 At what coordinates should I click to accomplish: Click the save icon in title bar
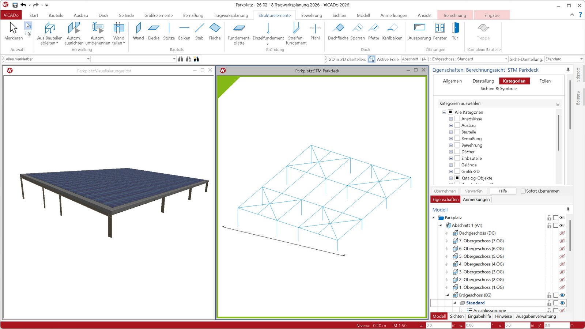15,5
